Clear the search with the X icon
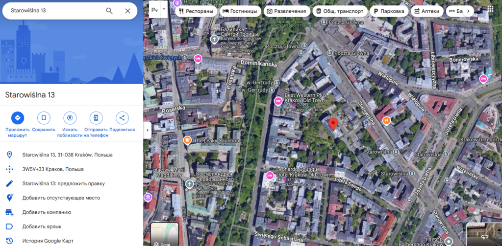The height and width of the screenshot is (246, 502). pyautogui.click(x=128, y=11)
